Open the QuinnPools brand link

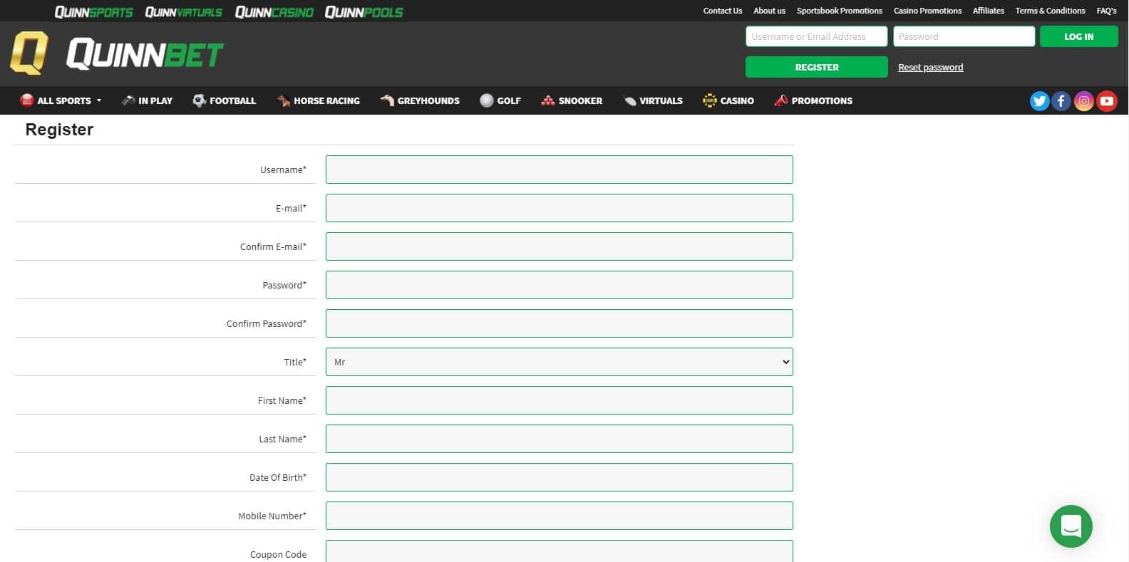[364, 12]
